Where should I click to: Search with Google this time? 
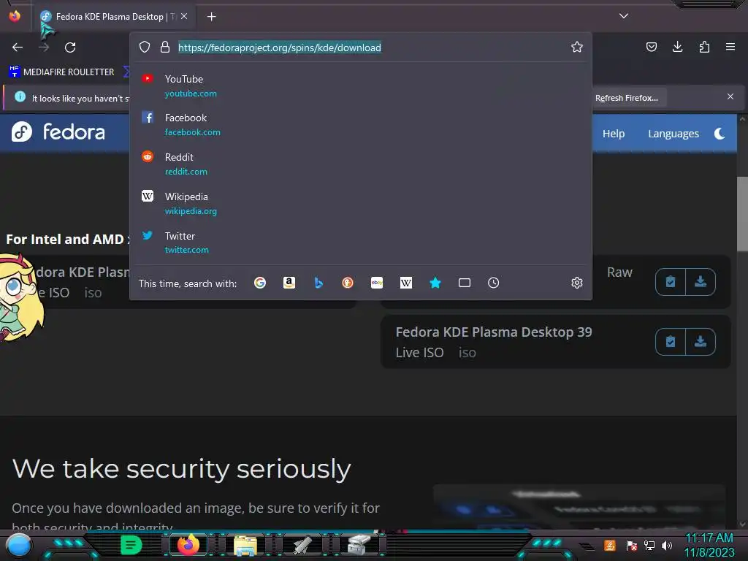pyautogui.click(x=260, y=283)
